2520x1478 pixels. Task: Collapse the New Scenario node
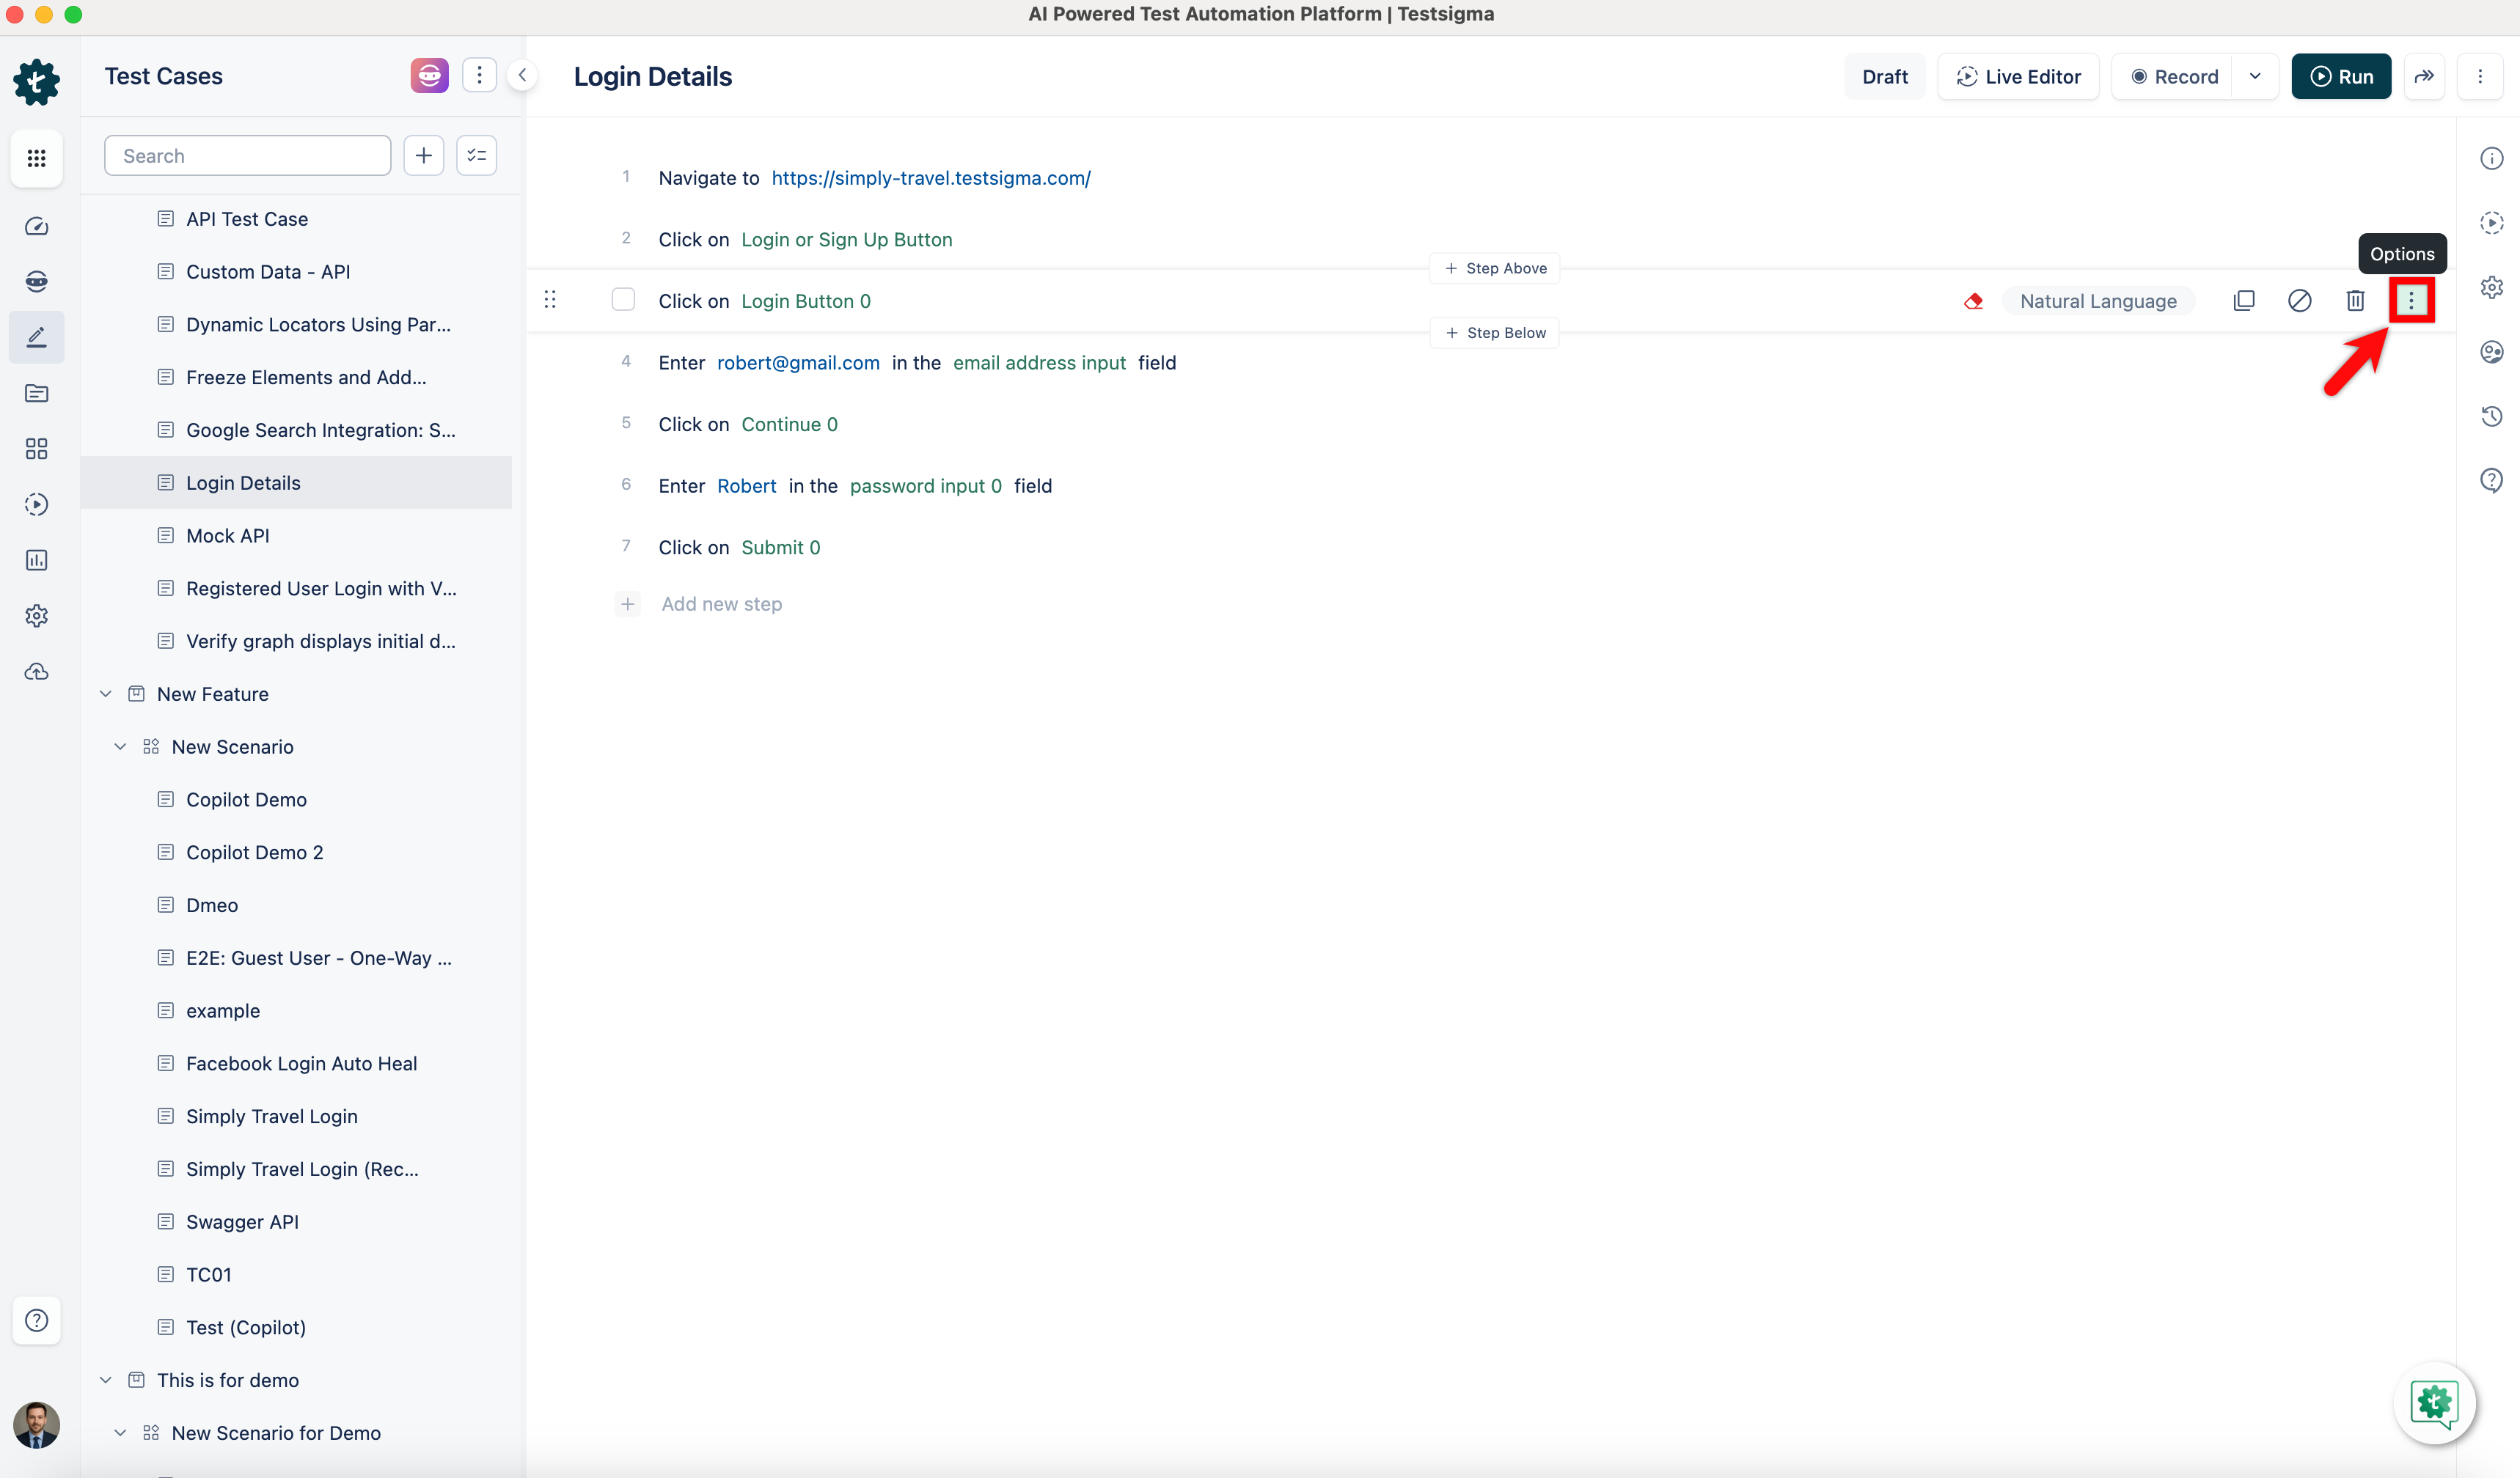(120, 746)
